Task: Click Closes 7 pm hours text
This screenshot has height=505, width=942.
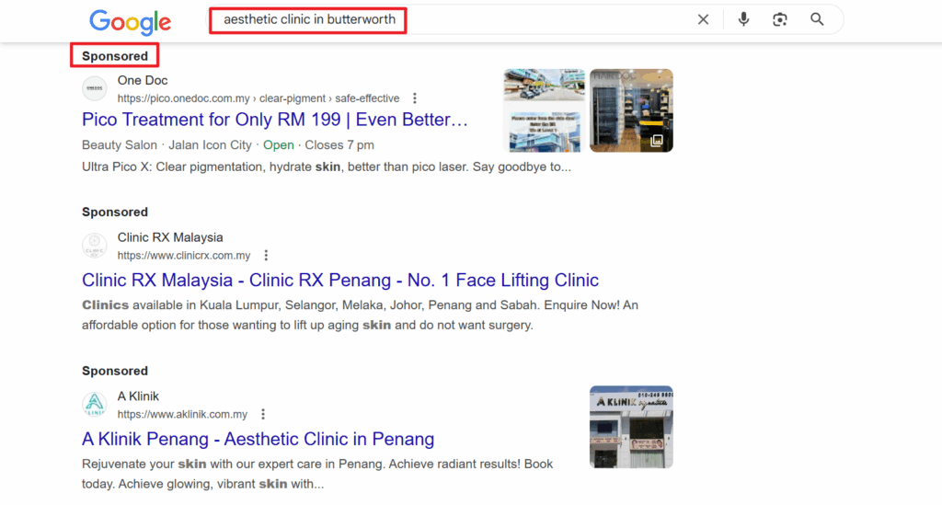Action: pyautogui.click(x=339, y=145)
